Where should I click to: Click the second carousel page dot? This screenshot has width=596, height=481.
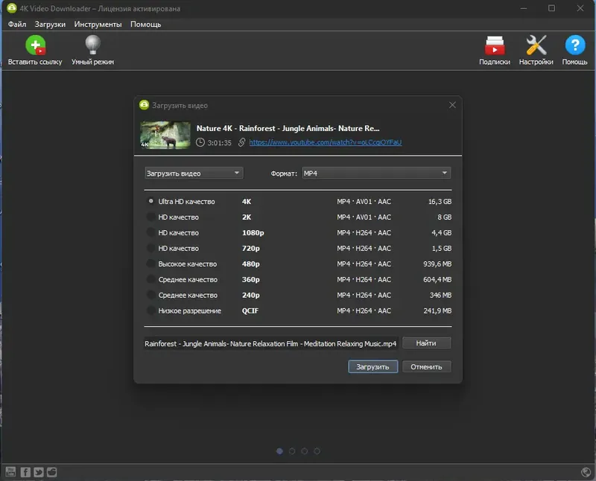tap(292, 451)
